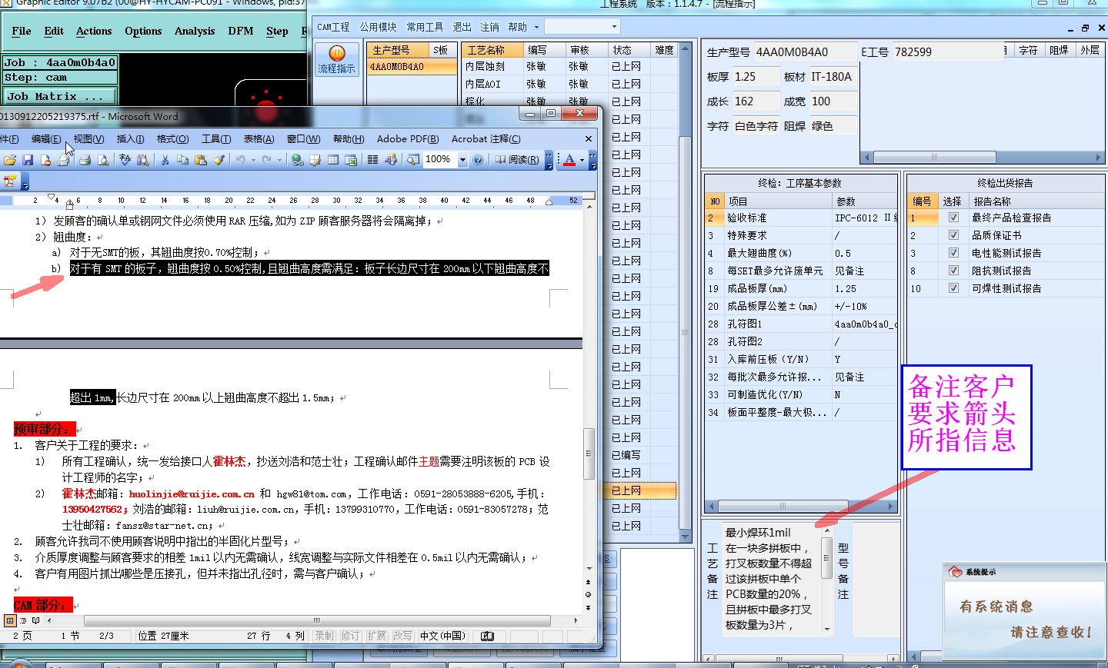
Task: Open the 100% zoom dropdown arrow
Action: [x=462, y=160]
